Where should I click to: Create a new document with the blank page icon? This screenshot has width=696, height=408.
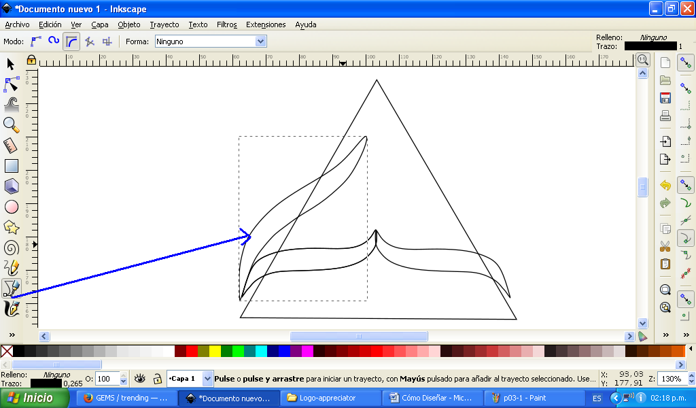point(665,62)
